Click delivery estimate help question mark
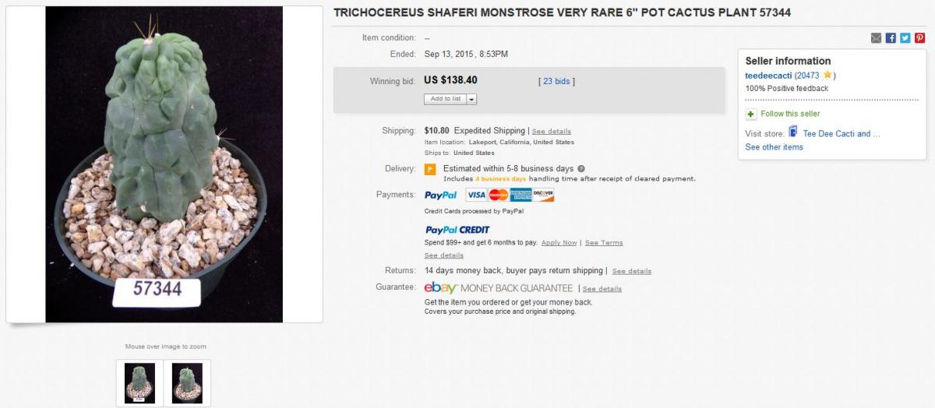The width and height of the screenshot is (935, 408). click(581, 168)
